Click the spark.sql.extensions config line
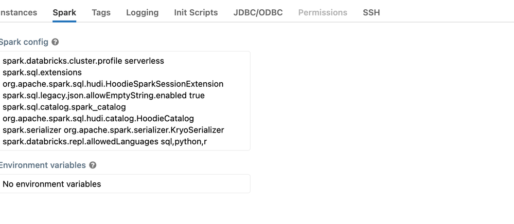Screen dimensions: 514x224 click(x=42, y=72)
